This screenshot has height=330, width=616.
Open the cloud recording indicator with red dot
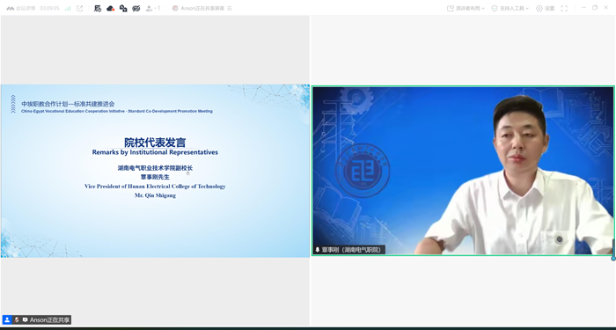(x=110, y=8)
